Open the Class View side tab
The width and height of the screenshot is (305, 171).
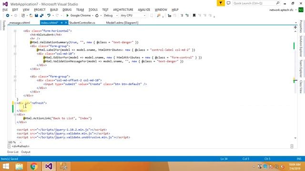[x=301, y=86]
